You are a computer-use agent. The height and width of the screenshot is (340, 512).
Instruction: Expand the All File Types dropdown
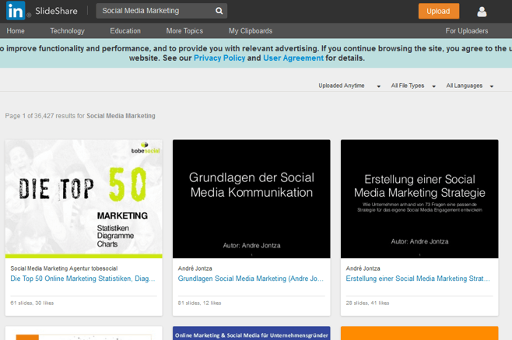(x=413, y=86)
